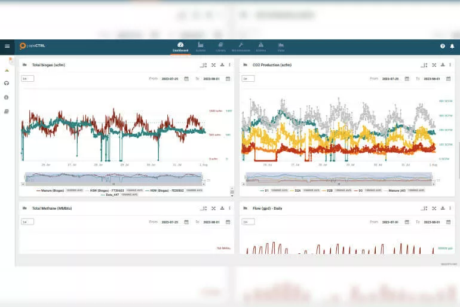The height and width of the screenshot is (307, 460).
Task: Click the info circle sidebar icon
Action: [7, 97]
